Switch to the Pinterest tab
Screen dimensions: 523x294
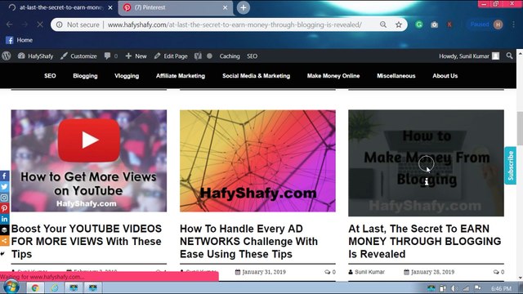175,7
